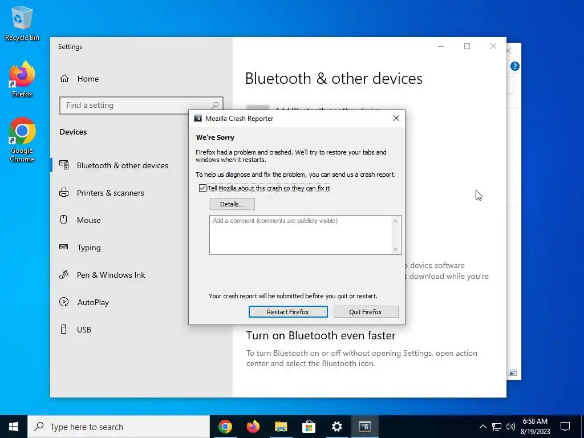Click comment box scroll down arrow
This screenshot has height=438, width=584.
tap(396, 249)
